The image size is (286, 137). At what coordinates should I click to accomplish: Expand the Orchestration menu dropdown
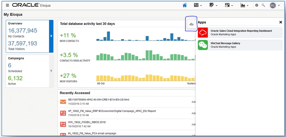[198, 5]
